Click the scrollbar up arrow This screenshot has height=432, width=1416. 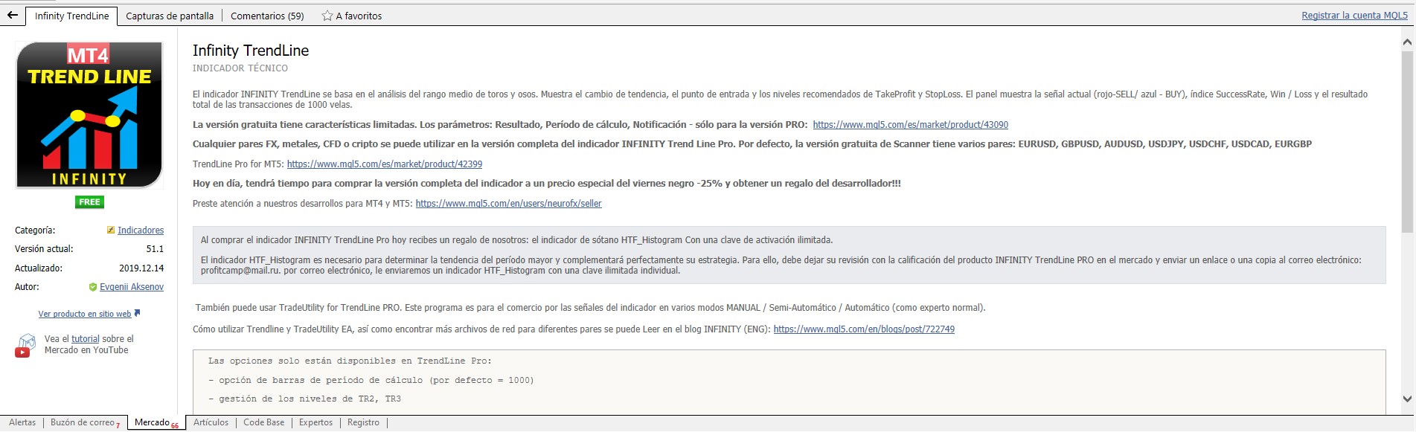pyautogui.click(x=1407, y=42)
